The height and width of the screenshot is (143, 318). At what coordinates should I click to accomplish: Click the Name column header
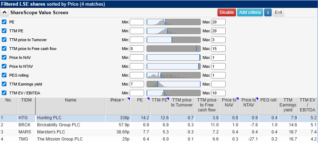[71, 106]
